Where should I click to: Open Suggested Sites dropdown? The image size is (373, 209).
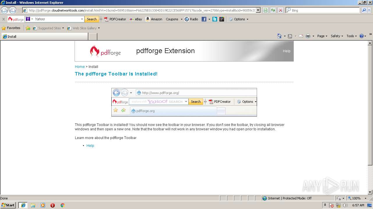(x=48, y=28)
